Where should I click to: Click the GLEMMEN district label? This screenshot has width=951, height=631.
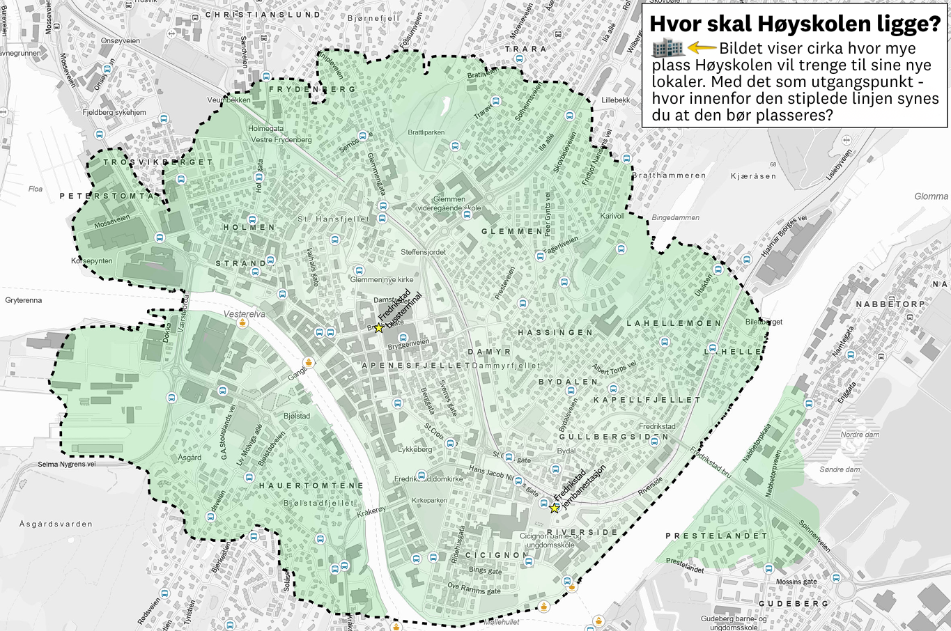click(512, 231)
